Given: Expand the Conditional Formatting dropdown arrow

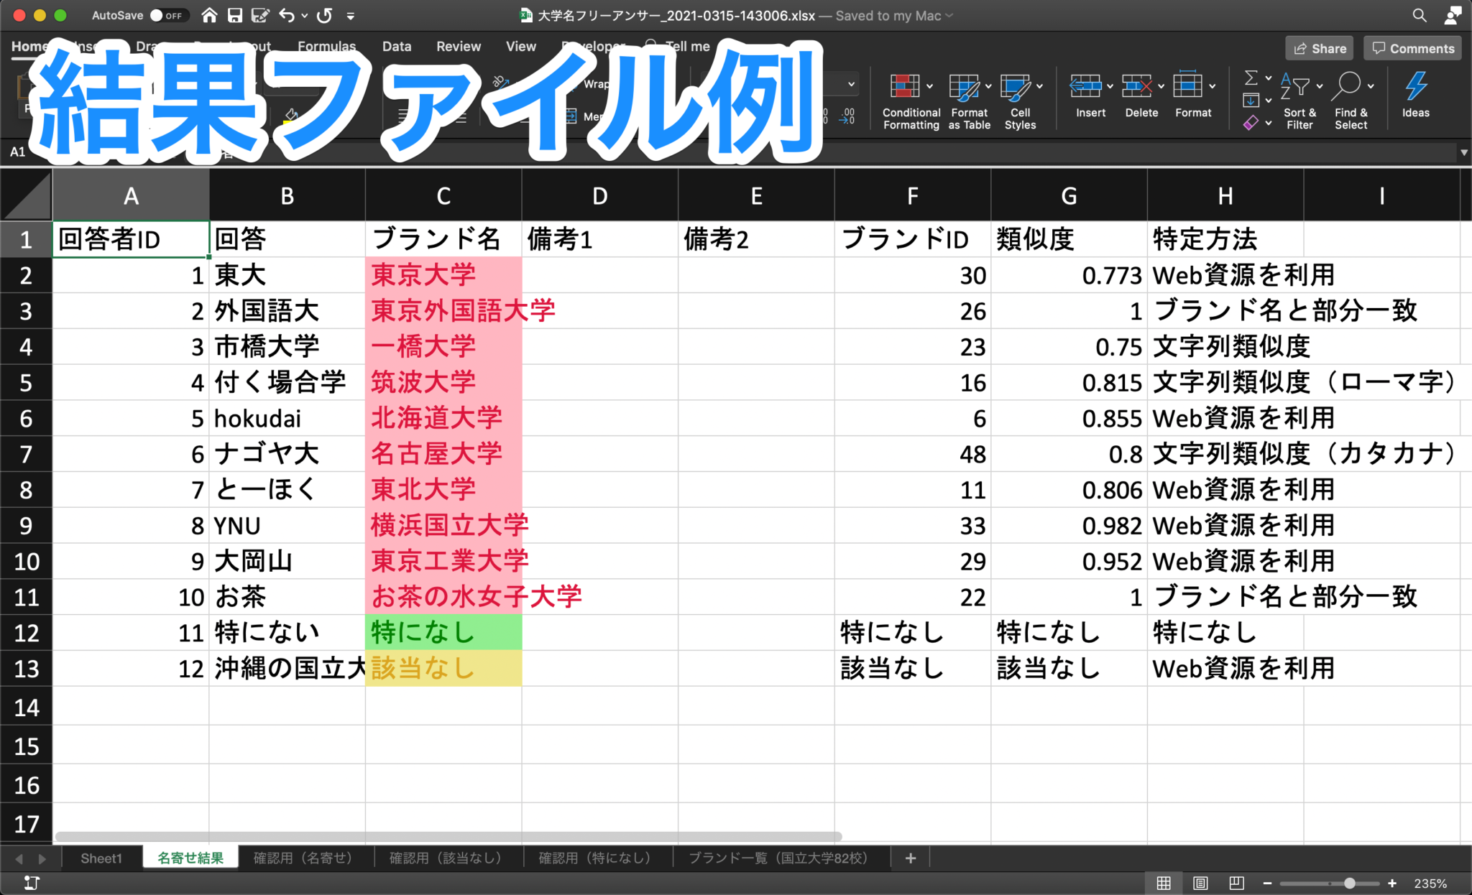Looking at the screenshot, I should click(930, 87).
